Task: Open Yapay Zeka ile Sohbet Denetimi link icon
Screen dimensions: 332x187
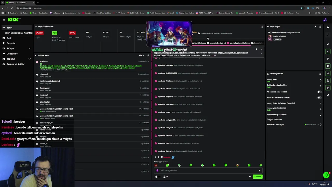Action: coord(321,103)
